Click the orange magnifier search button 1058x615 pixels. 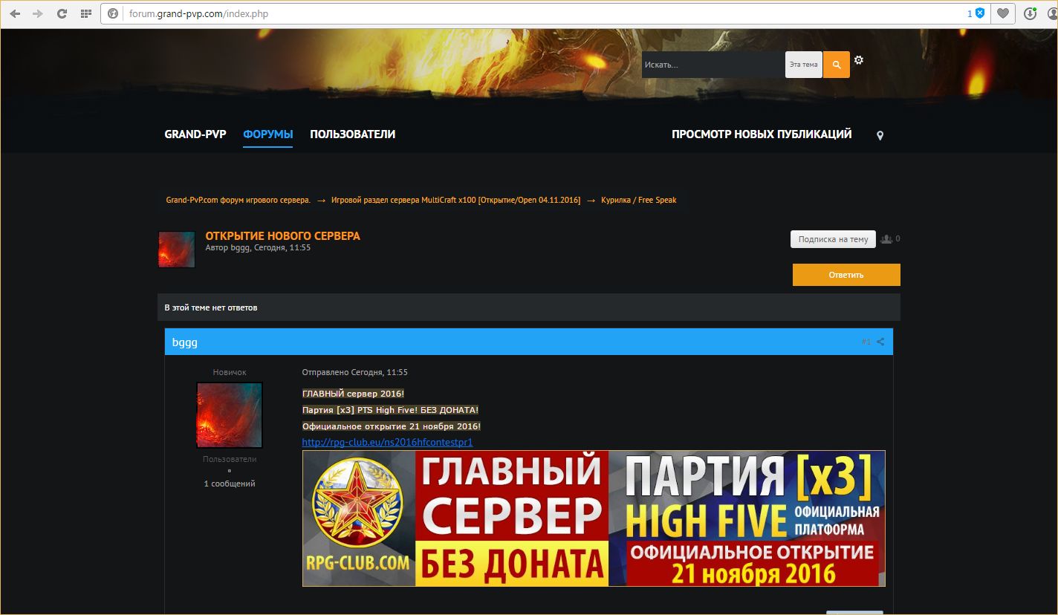837,65
